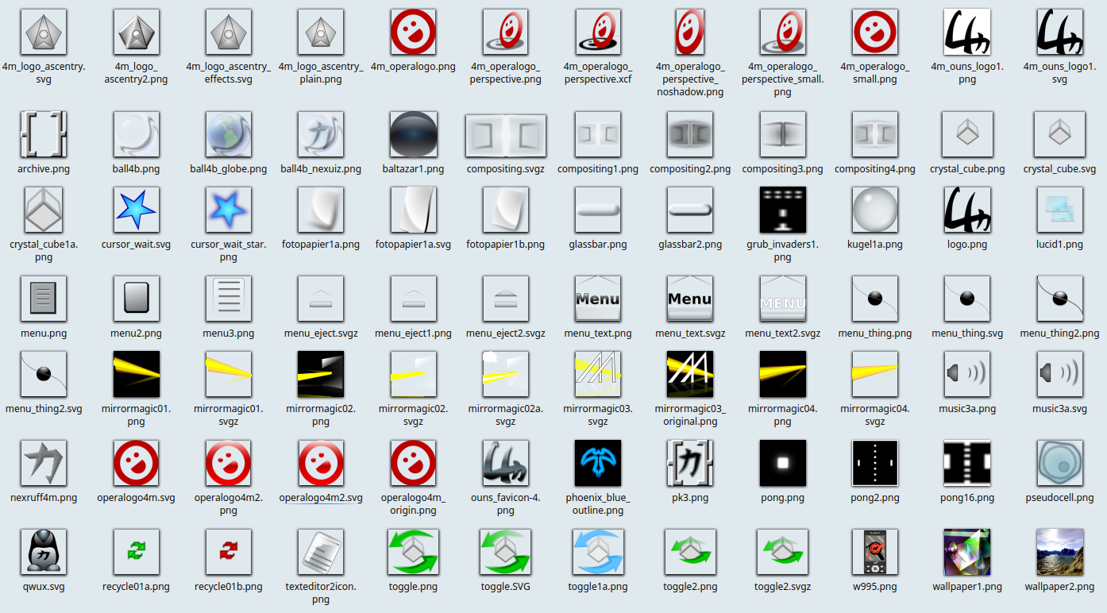
Task: Select menu3.png lines icon
Action: (x=229, y=299)
